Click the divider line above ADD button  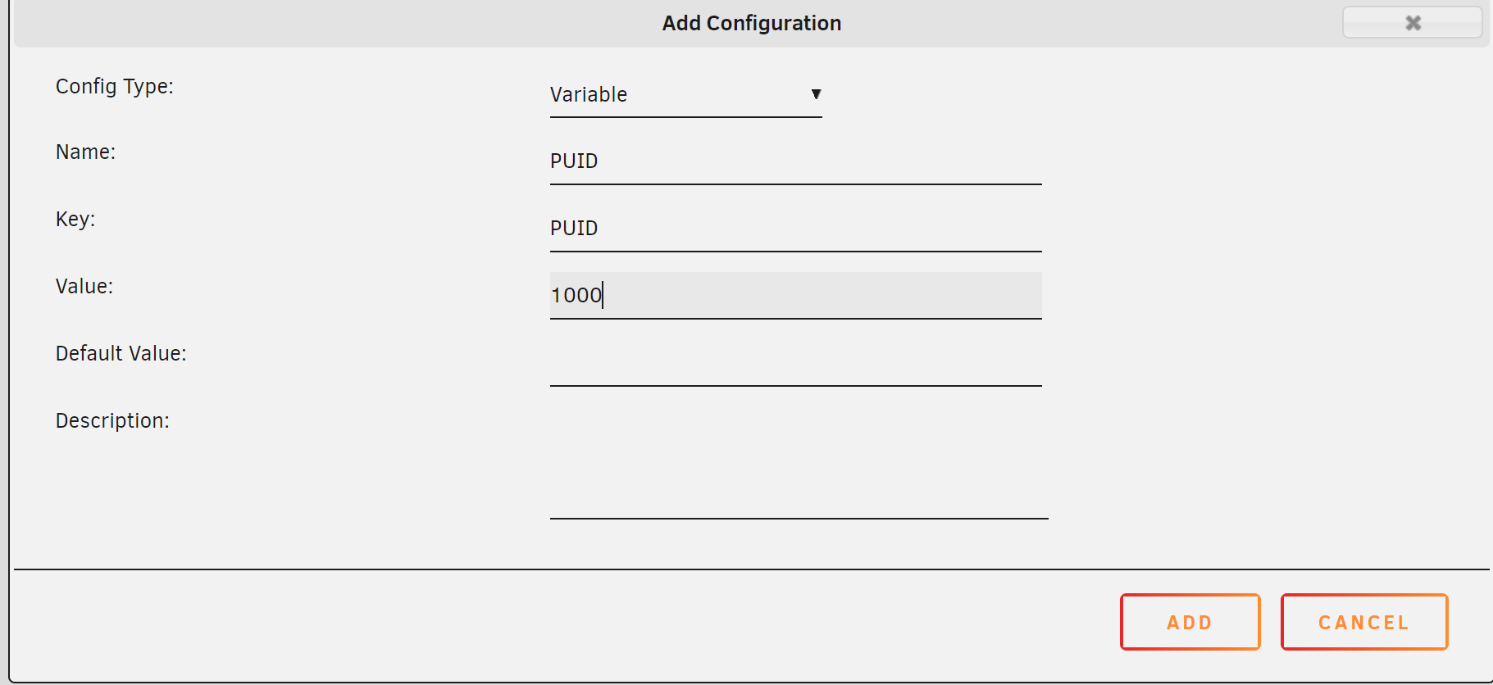[x=752, y=569]
